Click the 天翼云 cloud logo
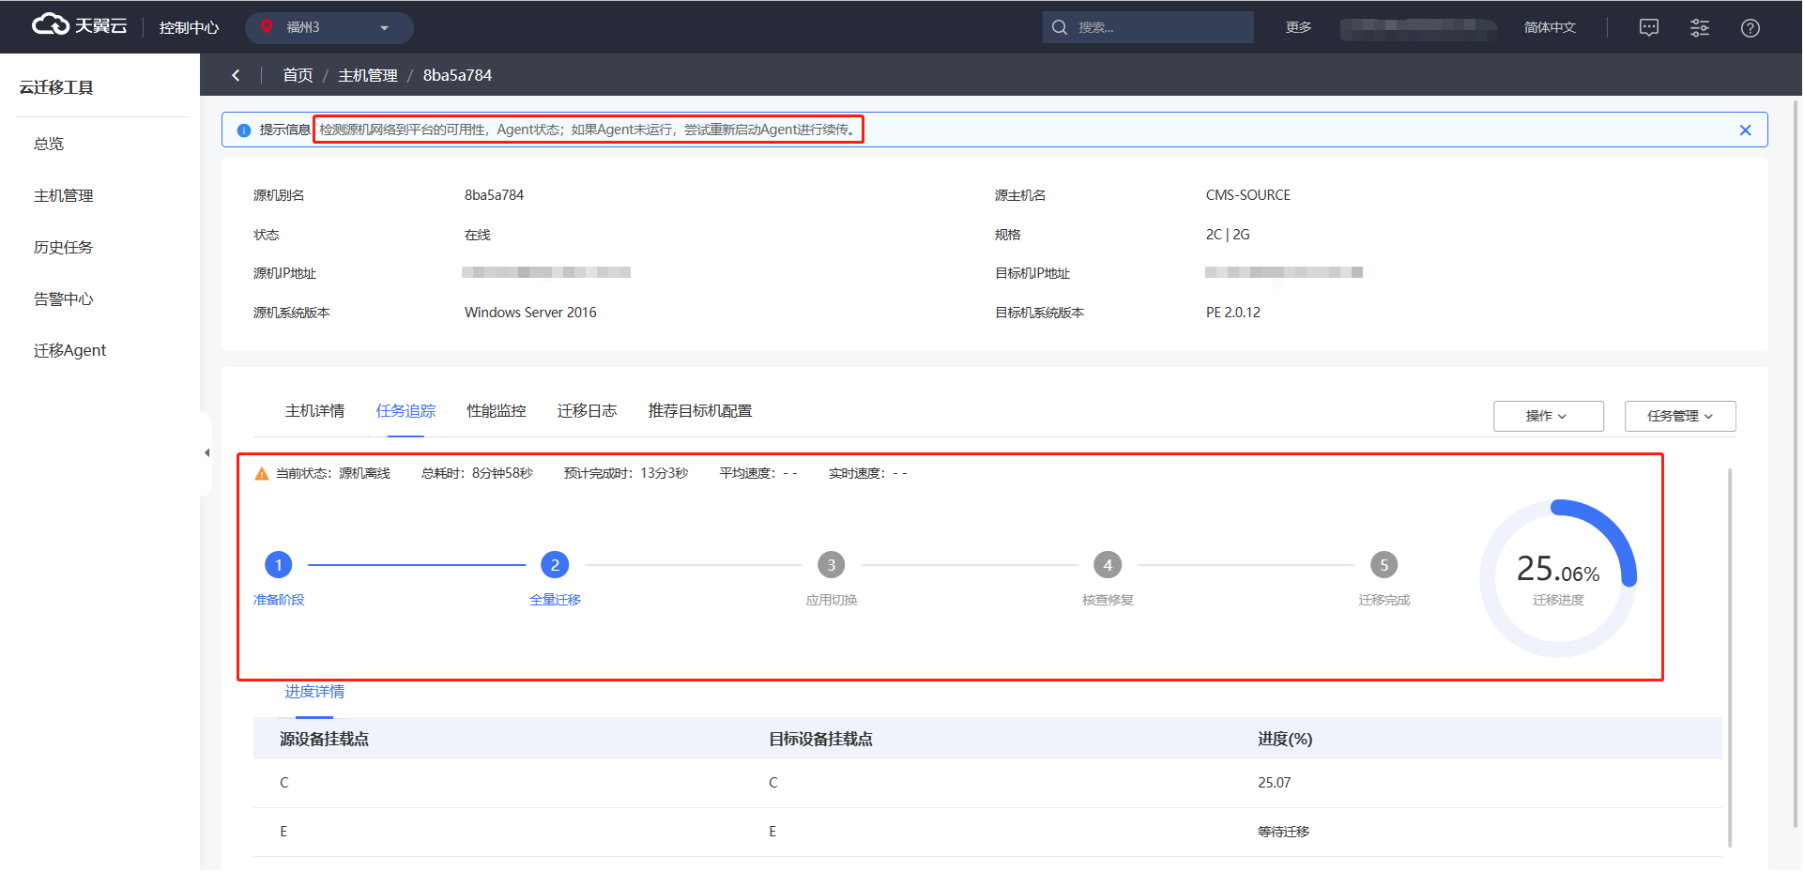 [79, 25]
